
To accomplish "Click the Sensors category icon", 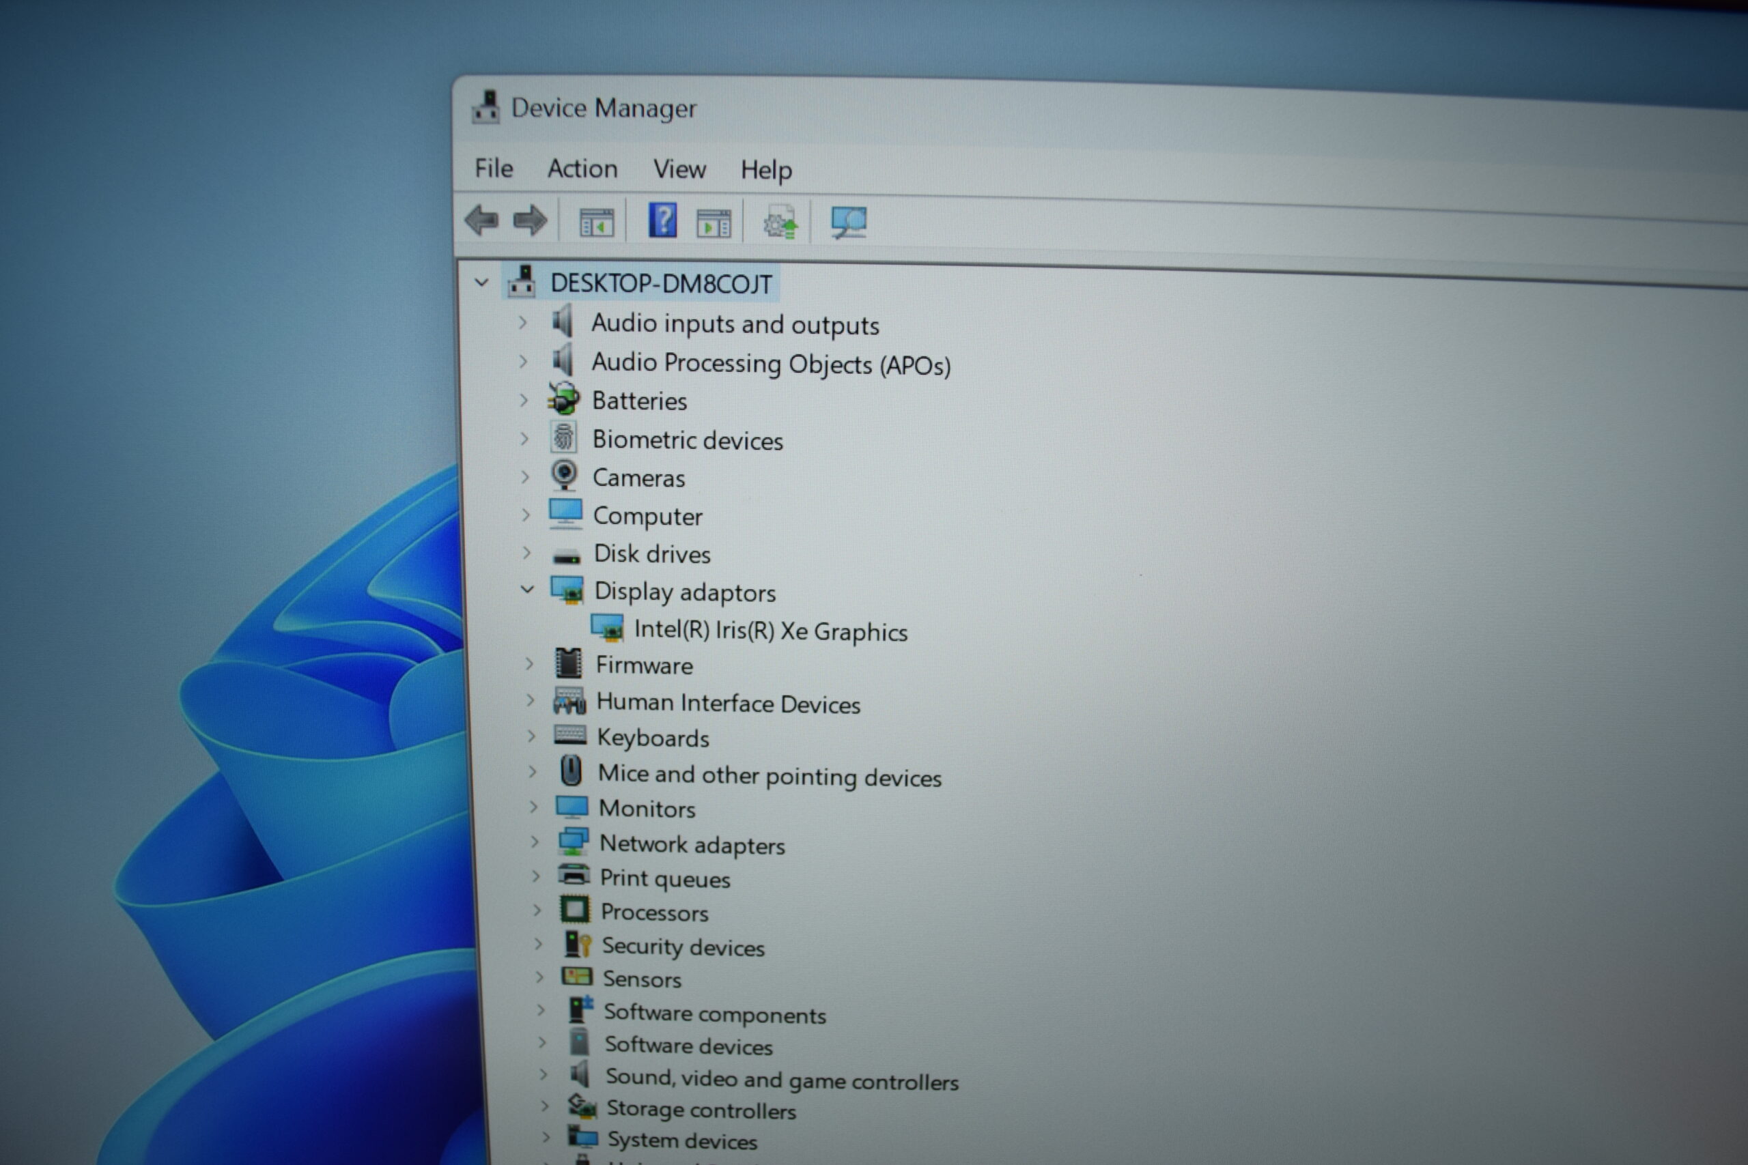I will coord(577,976).
